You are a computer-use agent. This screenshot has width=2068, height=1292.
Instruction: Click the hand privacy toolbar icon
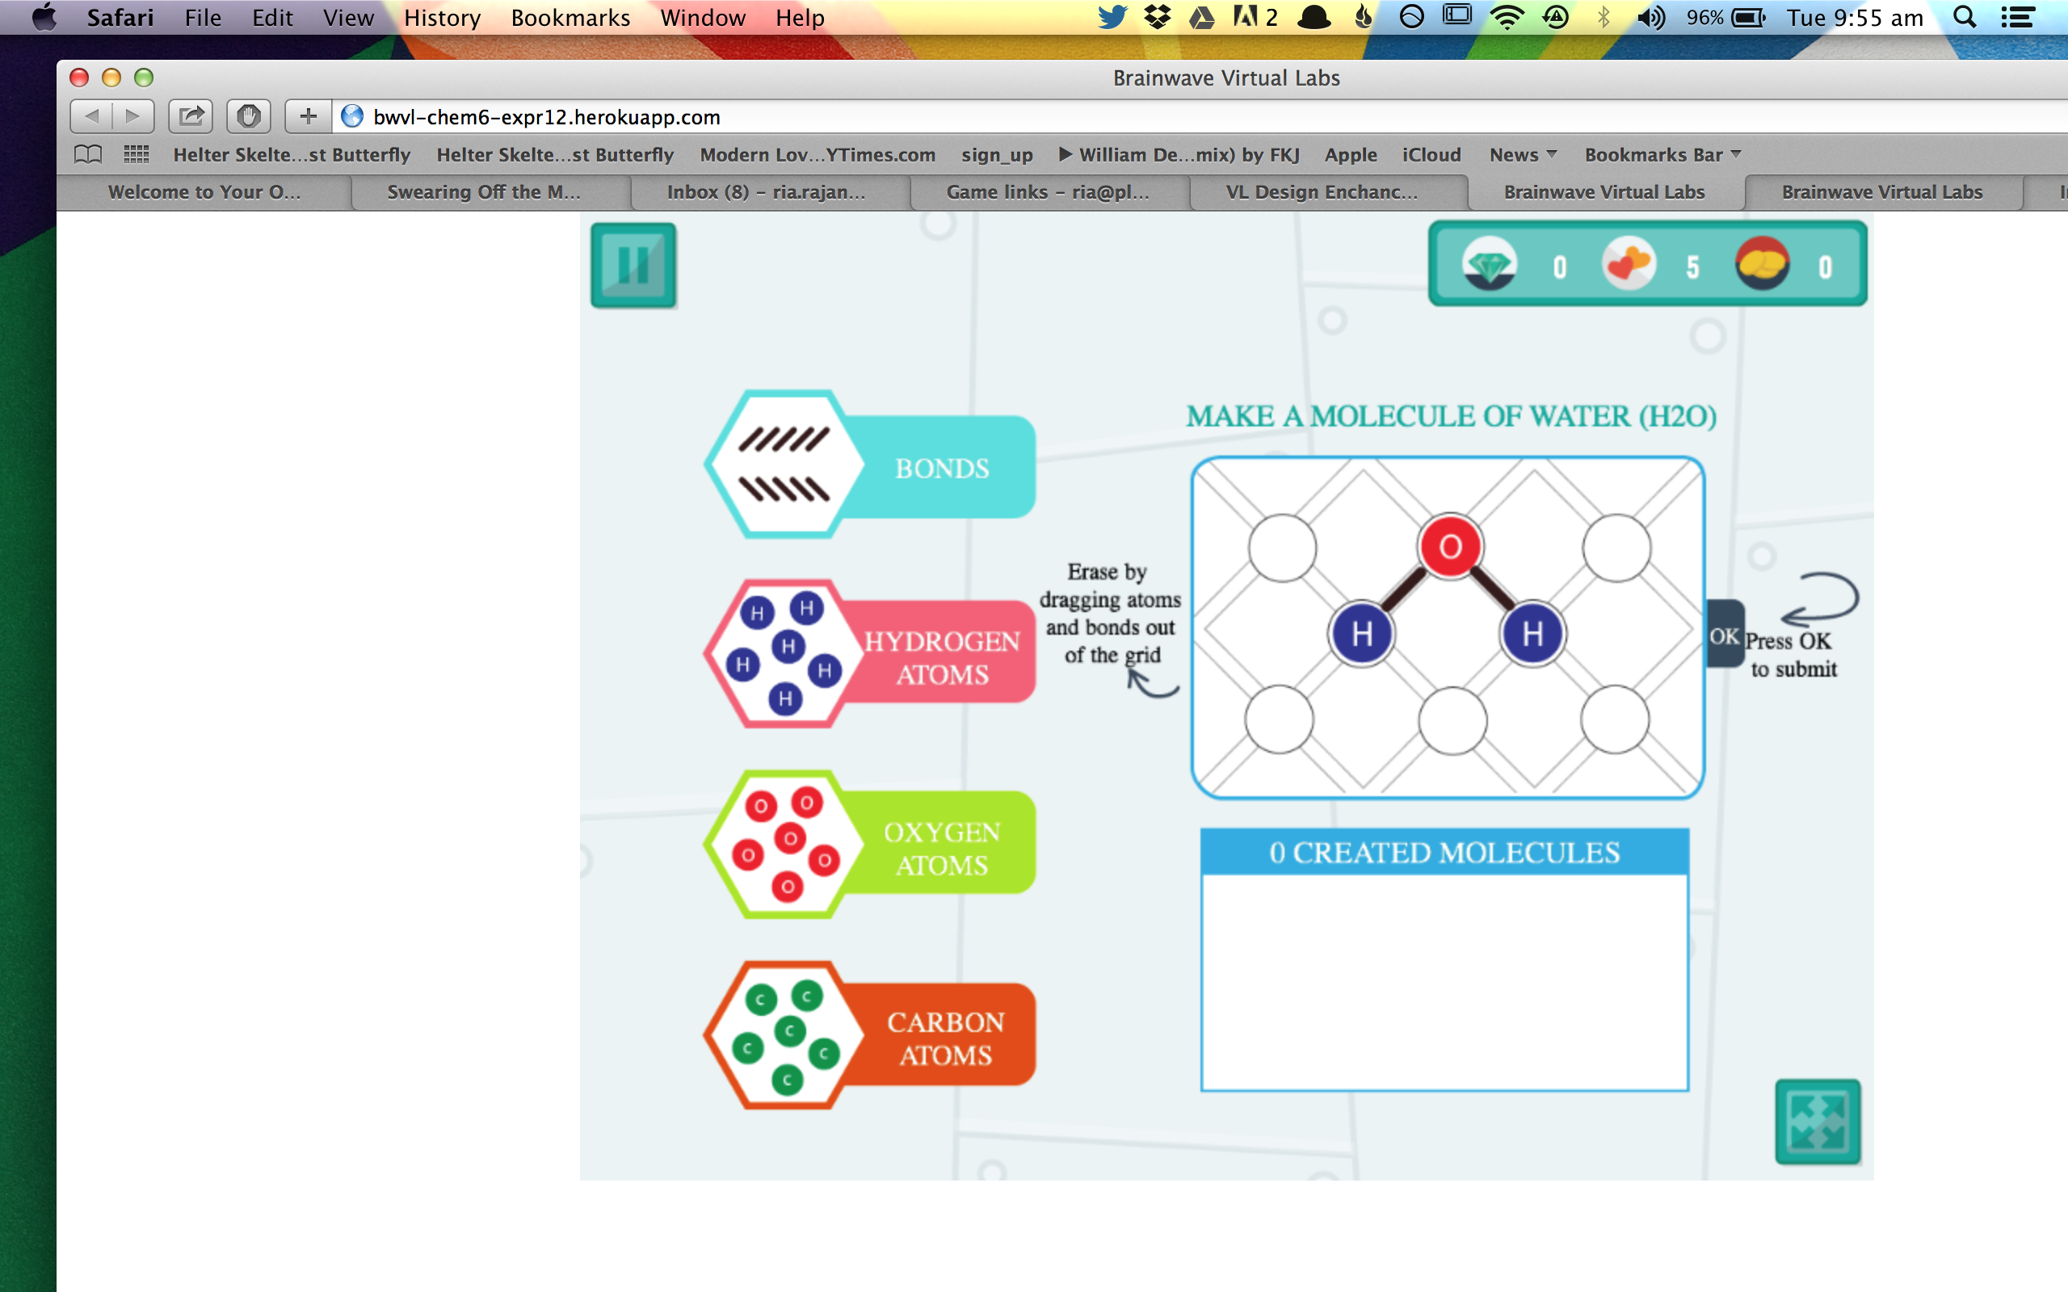click(x=249, y=116)
